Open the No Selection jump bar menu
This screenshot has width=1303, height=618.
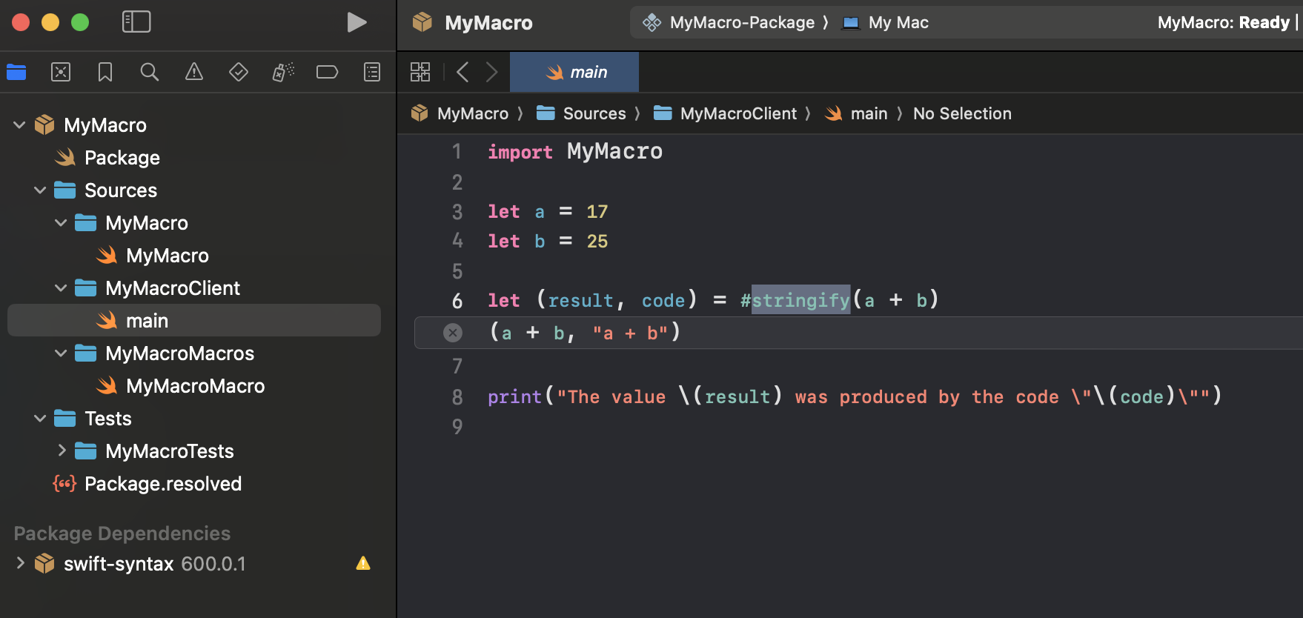click(962, 113)
